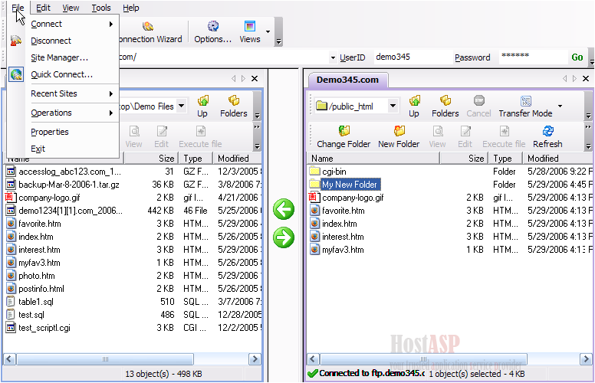595x383 pixels.
Task: Select table1.sql in local list
Action: (x=36, y=302)
